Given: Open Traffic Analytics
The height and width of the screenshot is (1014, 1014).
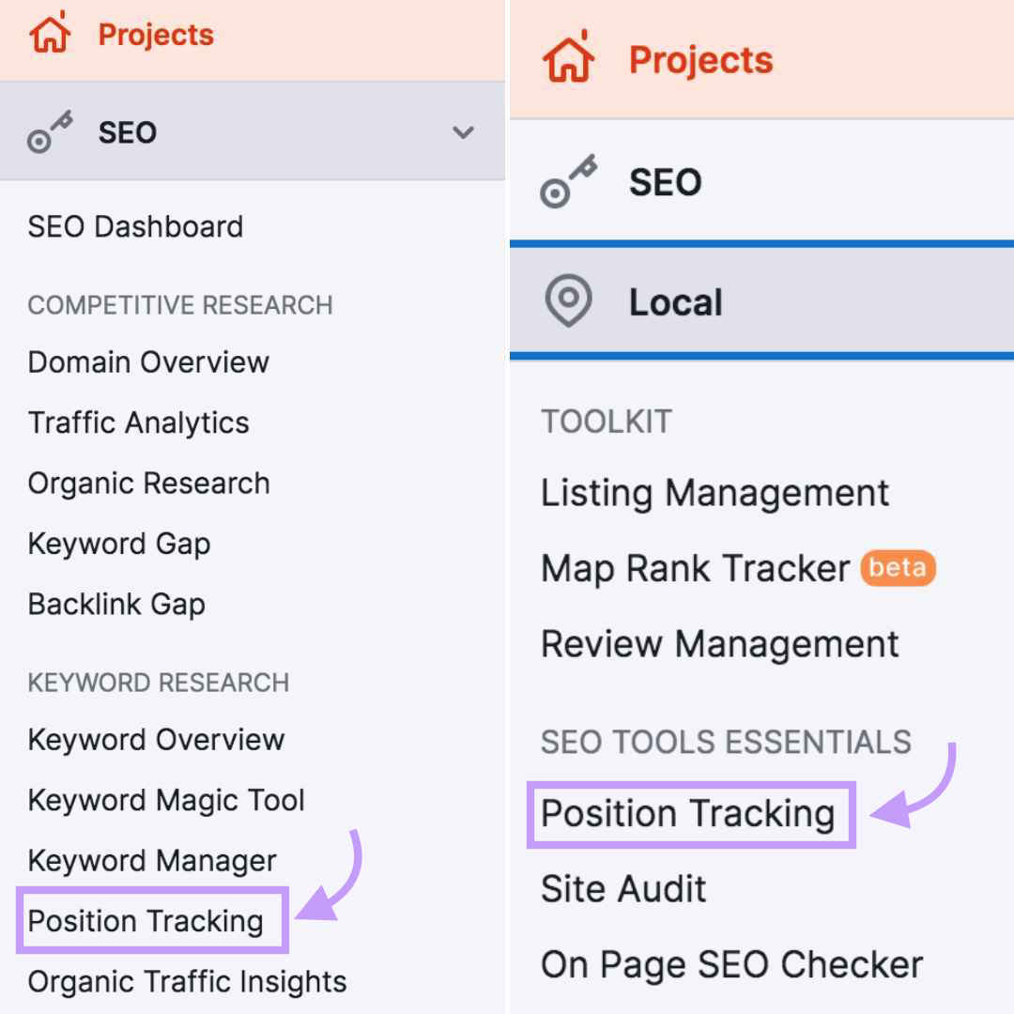Looking at the screenshot, I should [x=138, y=422].
